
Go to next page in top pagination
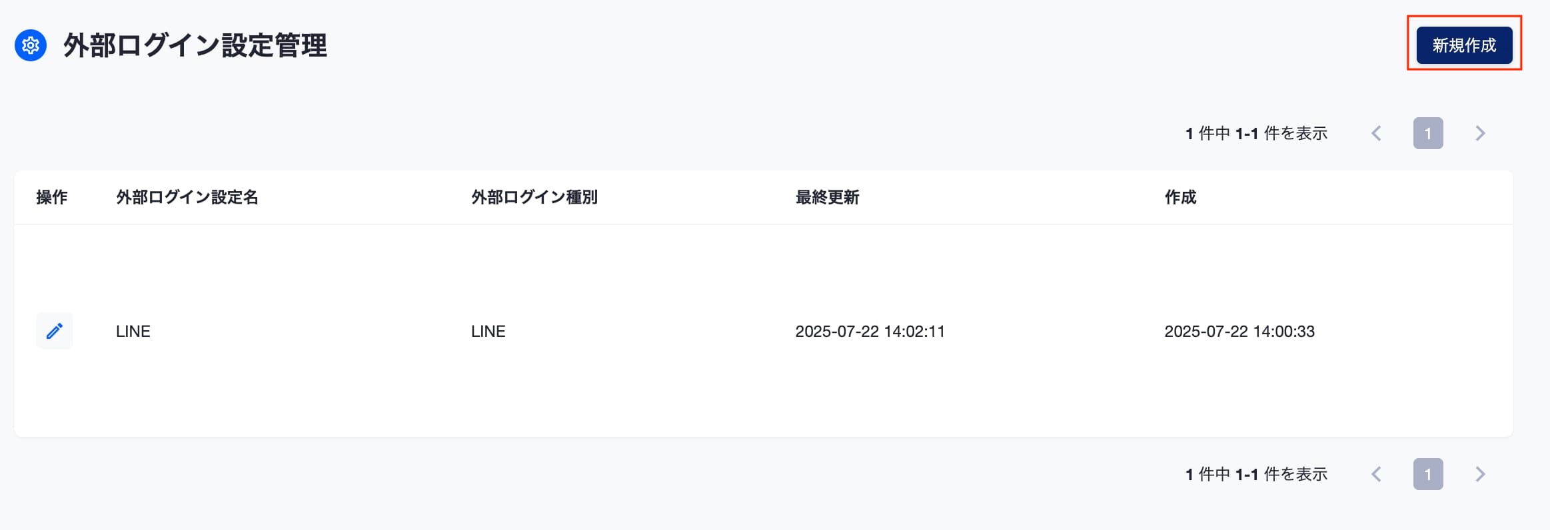click(x=1480, y=133)
